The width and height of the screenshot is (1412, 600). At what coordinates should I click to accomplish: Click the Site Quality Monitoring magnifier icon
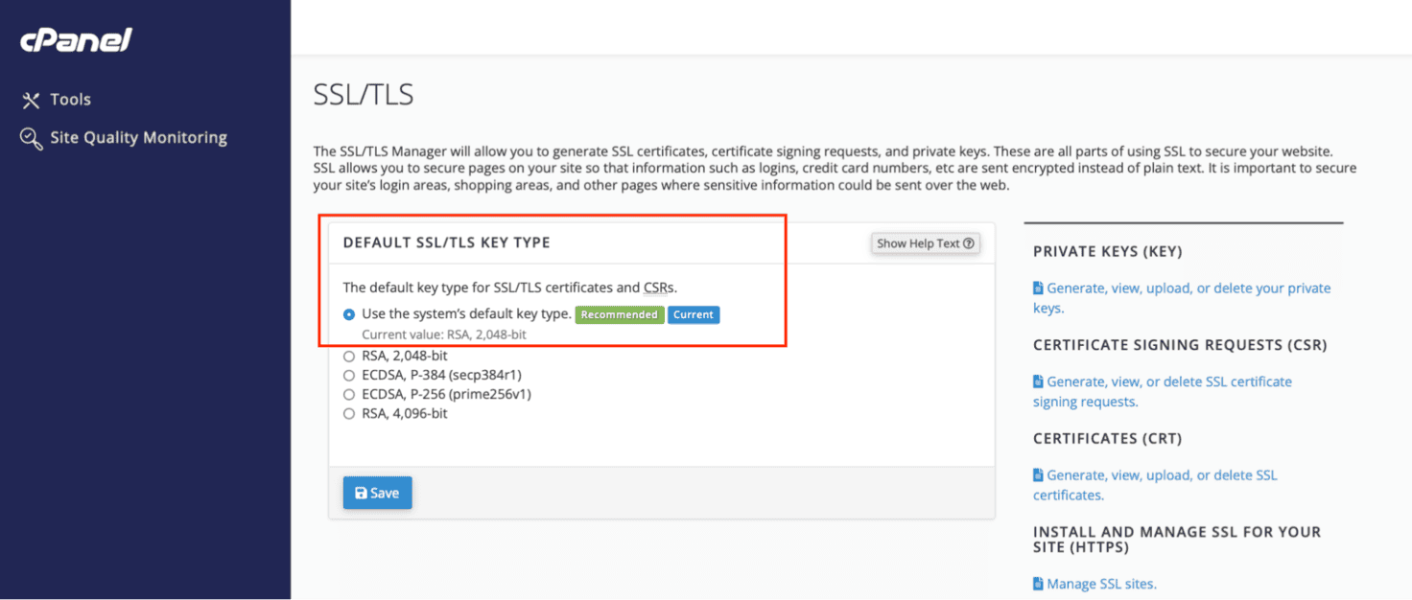click(32, 138)
